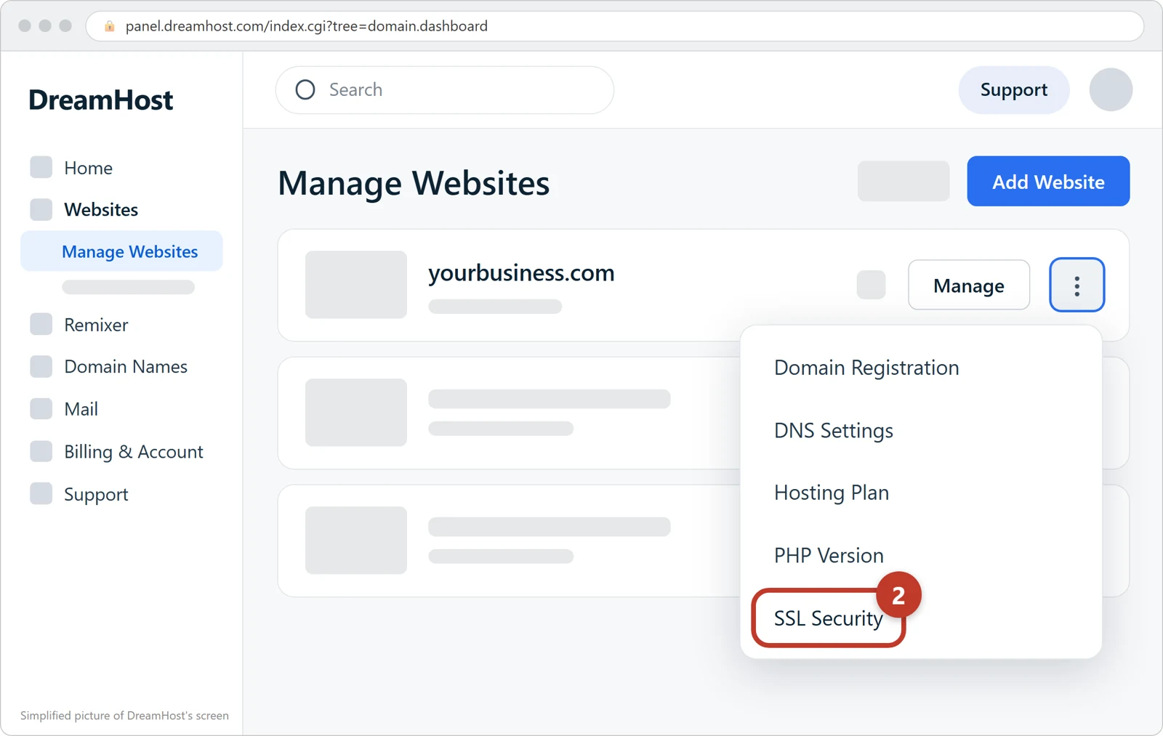Click the Domain Names sidebar icon
This screenshot has width=1163, height=736.
point(41,366)
